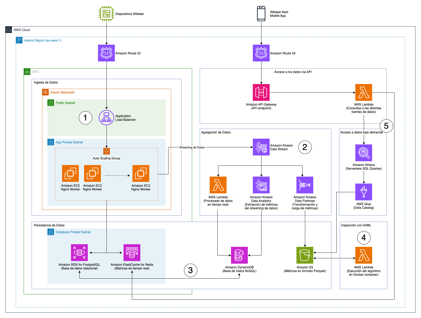
Task: Click the Kinesis Data Analytics icon
Action: click(x=261, y=185)
